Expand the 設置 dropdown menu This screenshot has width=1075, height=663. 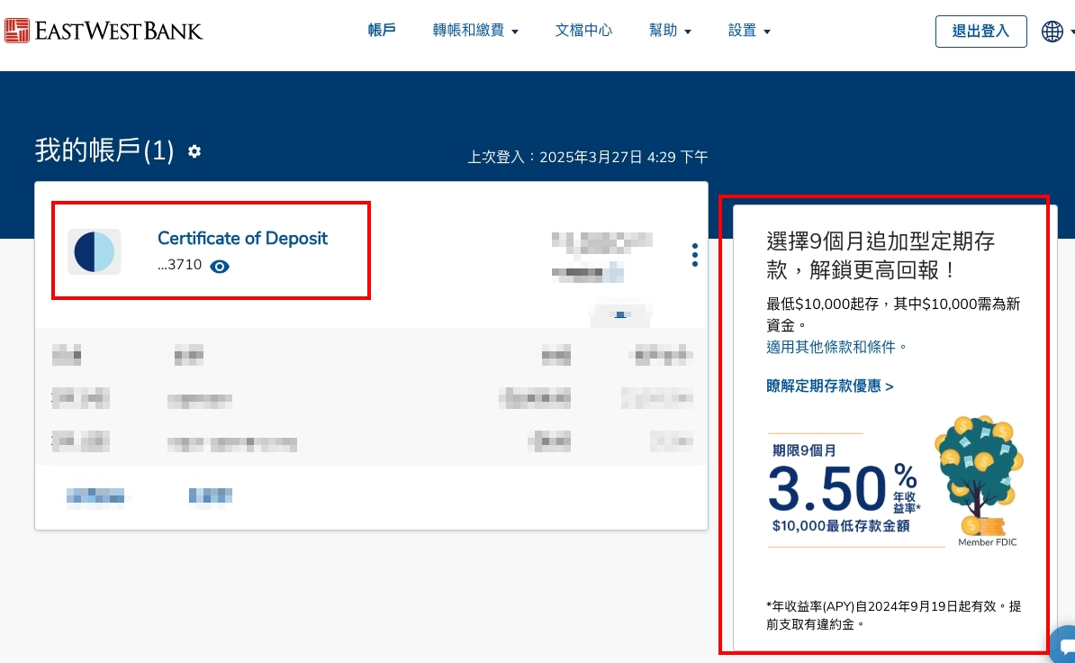click(x=749, y=30)
